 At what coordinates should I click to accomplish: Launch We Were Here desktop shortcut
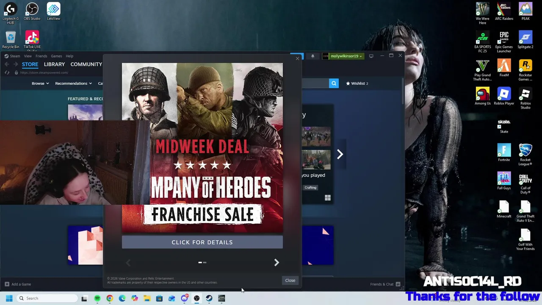483,14
